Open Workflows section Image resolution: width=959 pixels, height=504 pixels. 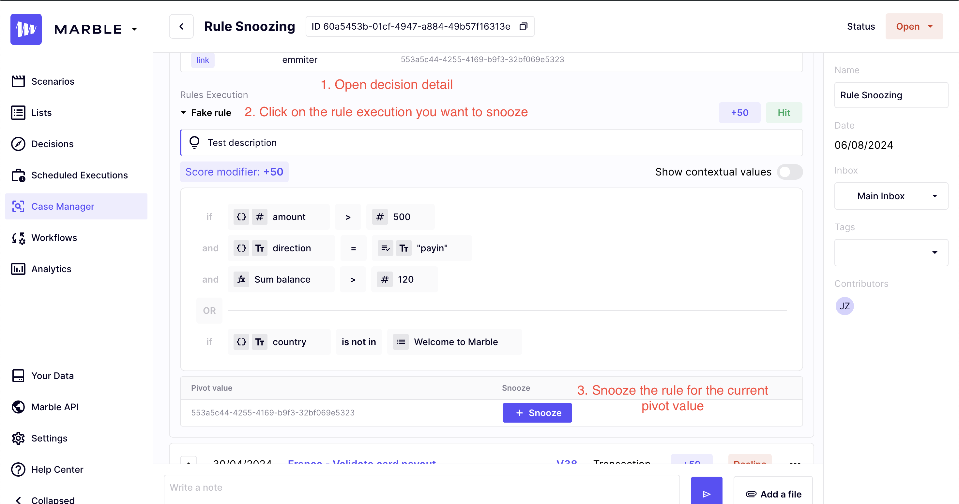pos(76,237)
